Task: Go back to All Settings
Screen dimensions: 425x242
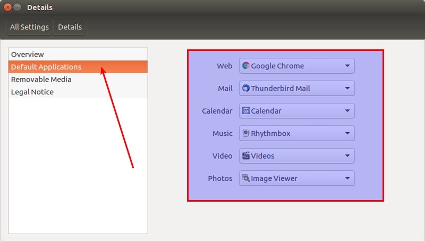Action: click(29, 27)
